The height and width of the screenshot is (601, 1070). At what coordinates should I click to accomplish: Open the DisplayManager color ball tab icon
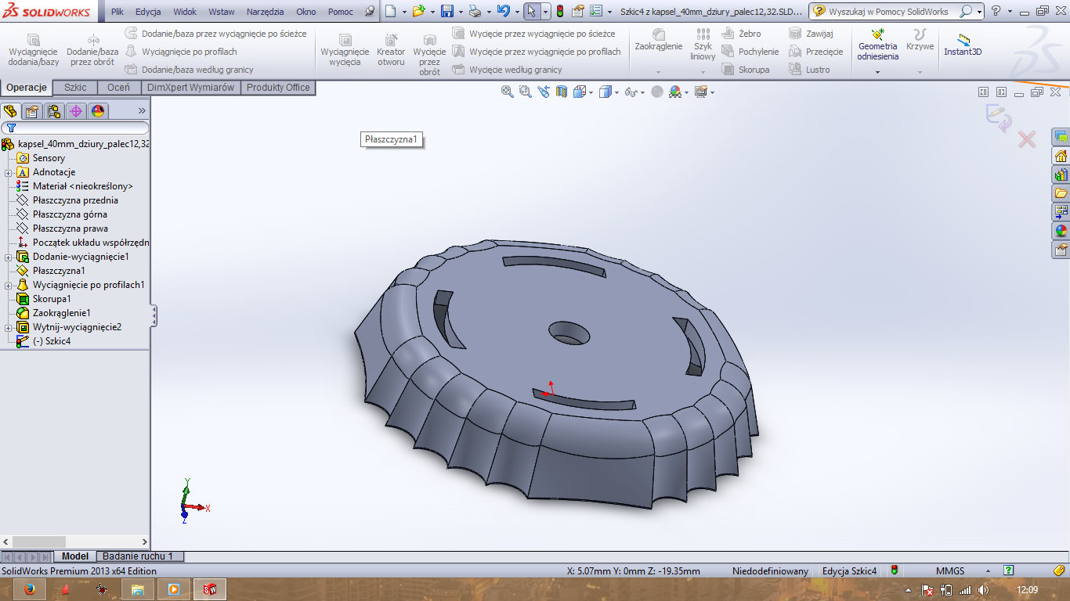tap(98, 110)
